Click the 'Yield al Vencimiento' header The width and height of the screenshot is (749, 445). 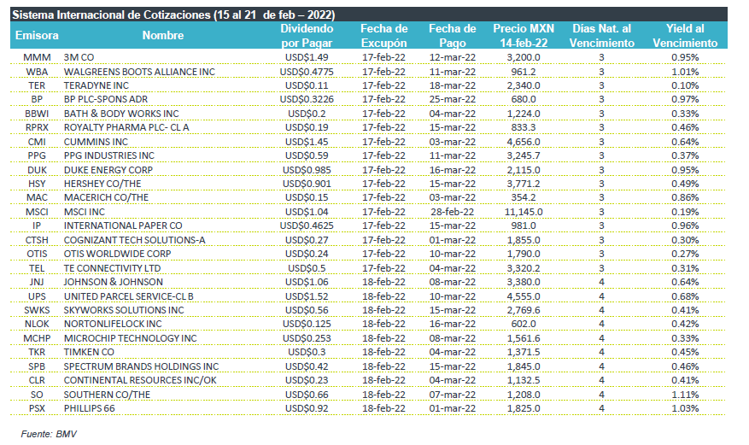(685, 36)
